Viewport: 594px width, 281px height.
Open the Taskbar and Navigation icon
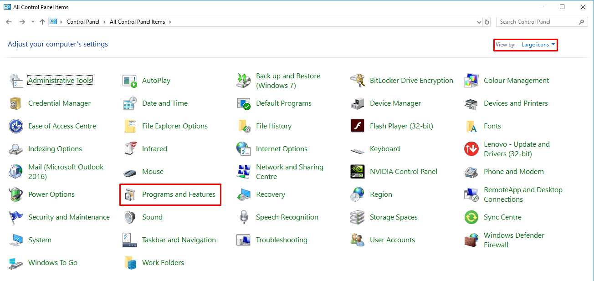click(130, 240)
